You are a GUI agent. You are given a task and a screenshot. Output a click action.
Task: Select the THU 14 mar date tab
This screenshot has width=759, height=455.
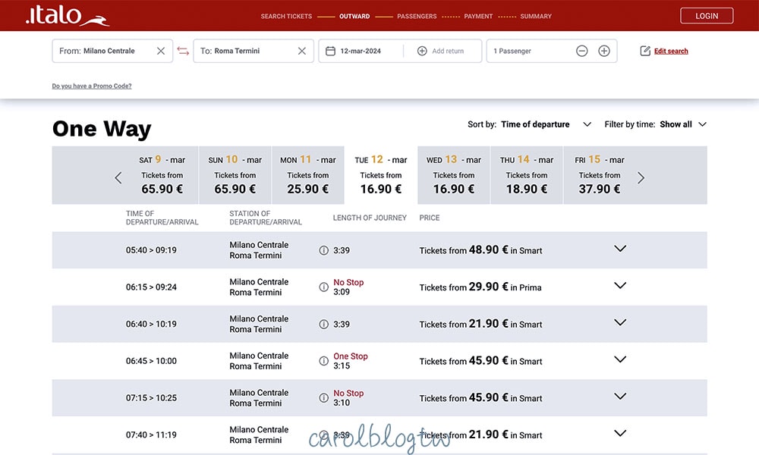tap(527, 175)
